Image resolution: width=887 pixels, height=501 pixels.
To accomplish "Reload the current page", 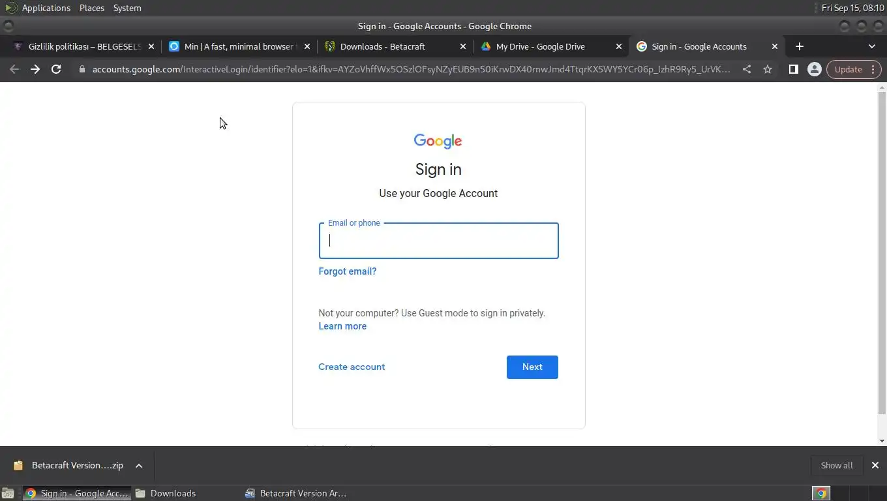I will click(56, 69).
